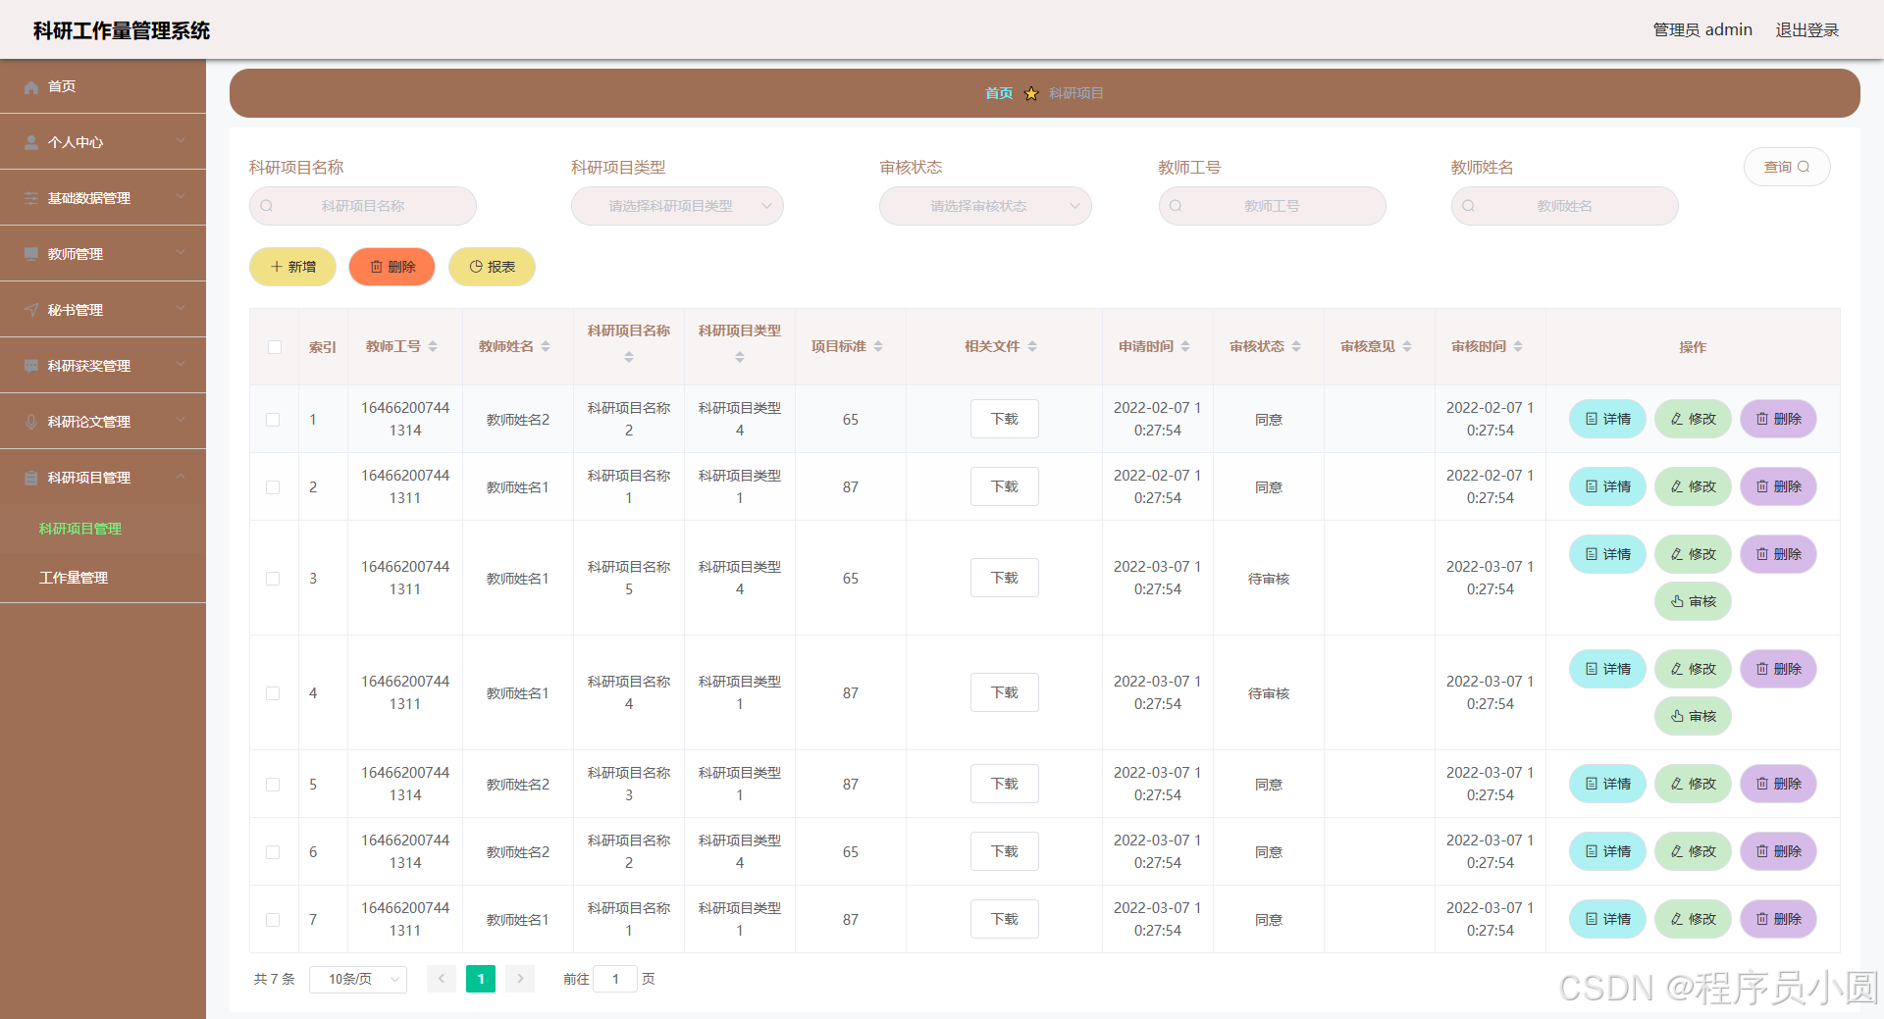Click the 科研获奖管理 sidebar icon

30,365
